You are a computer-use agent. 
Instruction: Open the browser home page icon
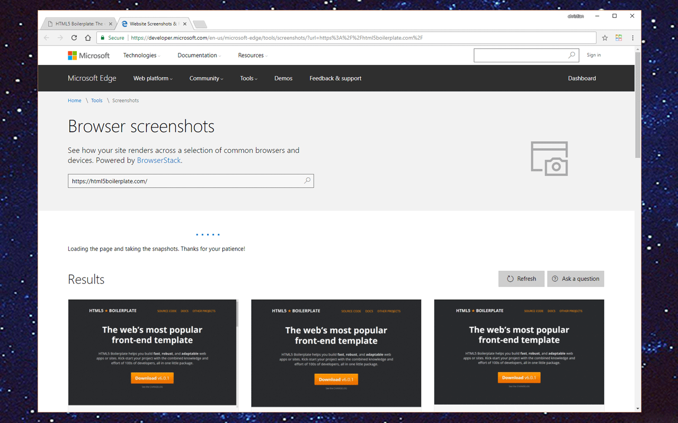coord(88,38)
